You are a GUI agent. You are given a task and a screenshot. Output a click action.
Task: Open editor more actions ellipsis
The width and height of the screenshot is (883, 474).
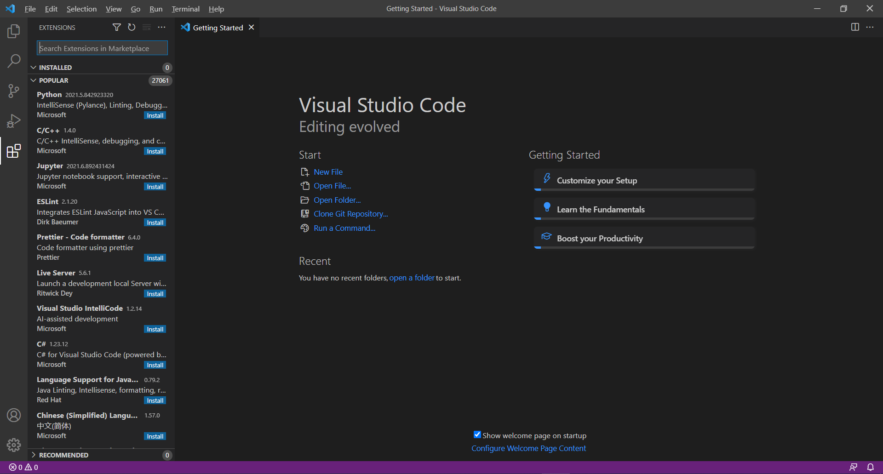point(870,27)
